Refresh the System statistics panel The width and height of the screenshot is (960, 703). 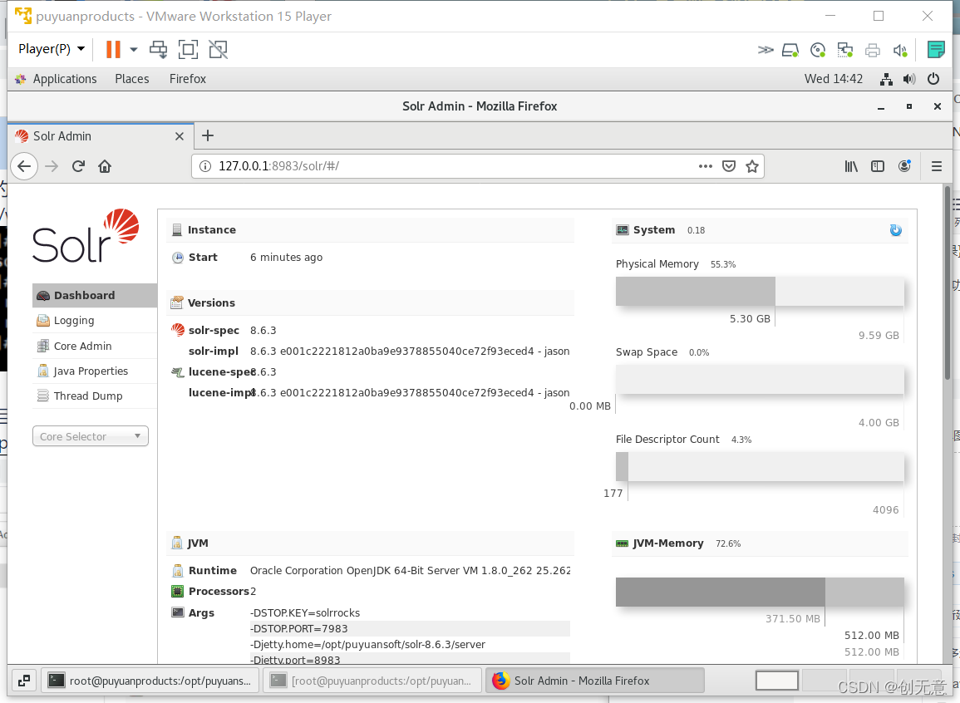[896, 230]
